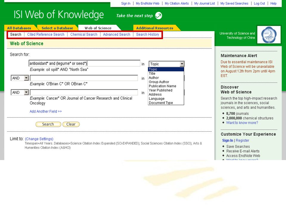The height and width of the screenshot is (215, 286).
Task: Click 'Access EndNote Web' entry
Action: coord(243,156)
